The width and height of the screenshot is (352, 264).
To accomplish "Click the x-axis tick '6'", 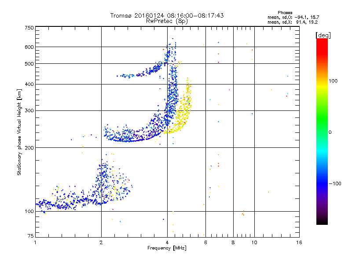I will tap(205, 242).
